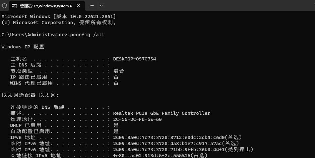Click the physical address 2C-56-DC-FB-5E-60
Viewport: 315px width, 158px height.
(137, 119)
